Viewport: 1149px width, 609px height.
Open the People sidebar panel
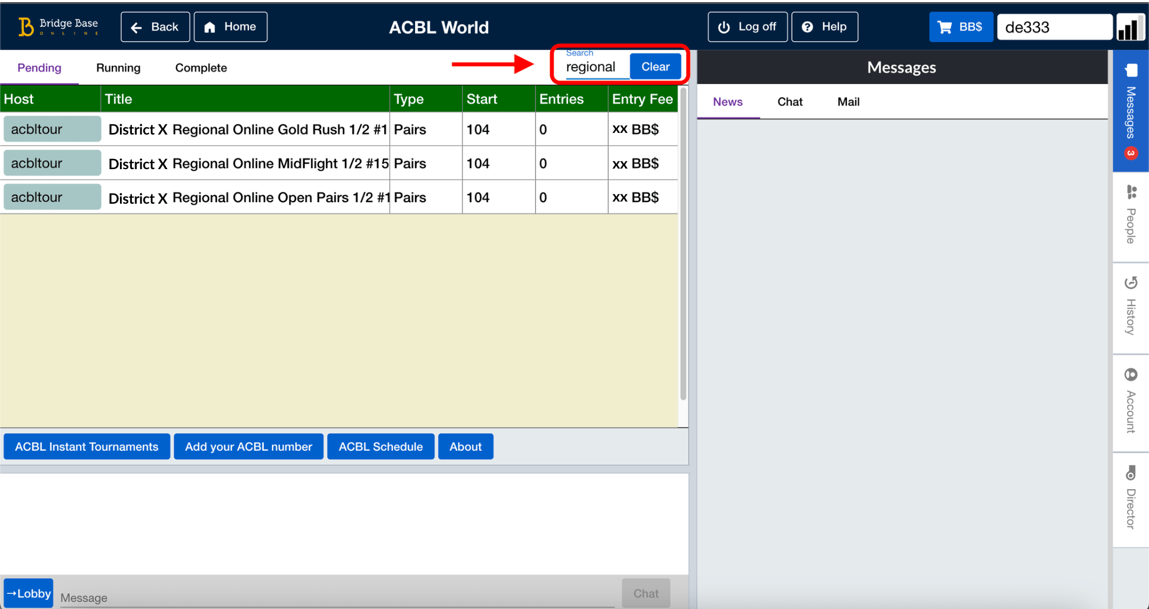click(x=1131, y=215)
